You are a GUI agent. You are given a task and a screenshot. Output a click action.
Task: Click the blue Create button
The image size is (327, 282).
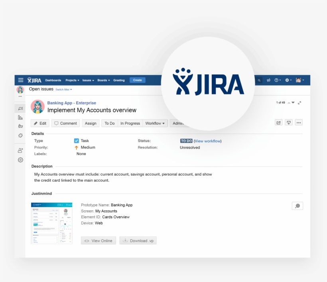(138, 80)
